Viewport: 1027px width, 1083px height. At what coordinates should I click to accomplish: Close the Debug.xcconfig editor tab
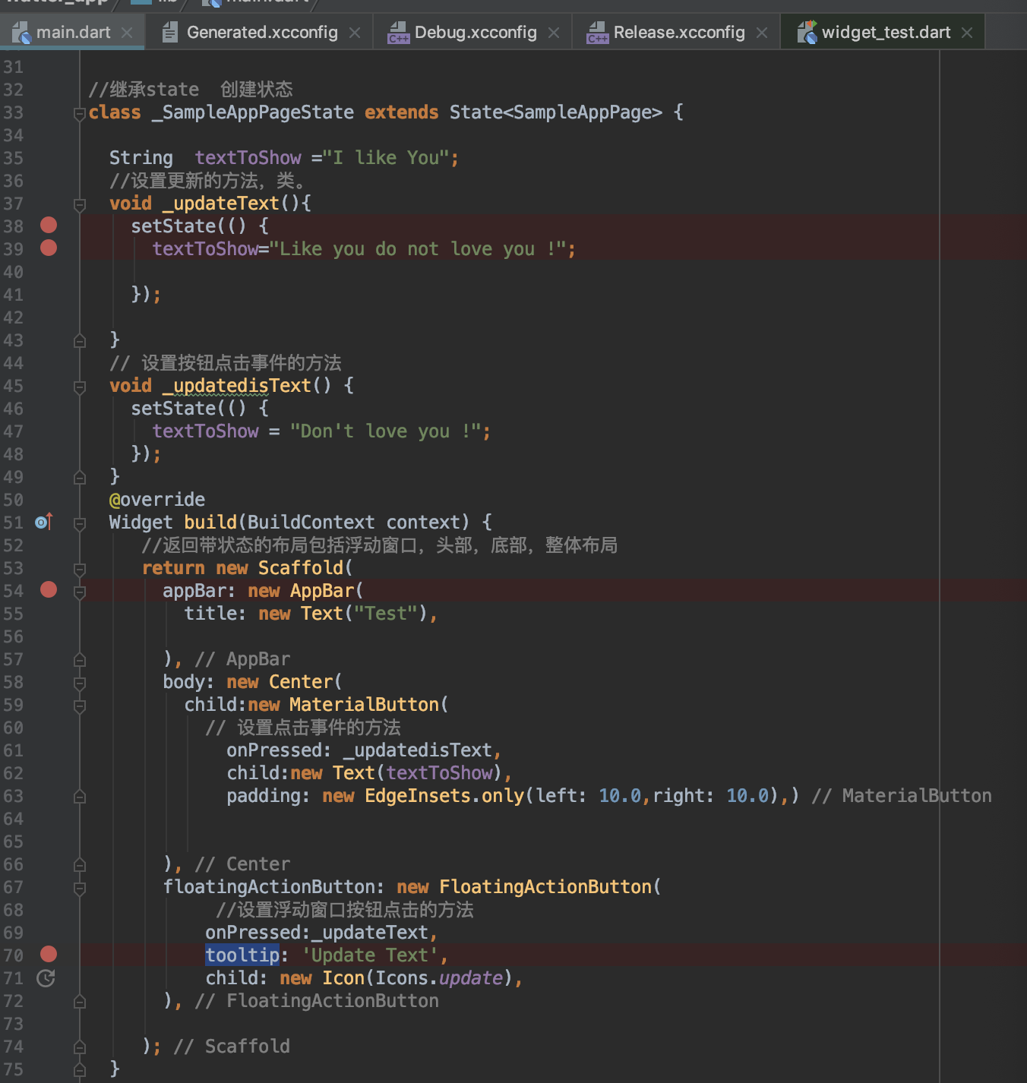click(x=554, y=33)
